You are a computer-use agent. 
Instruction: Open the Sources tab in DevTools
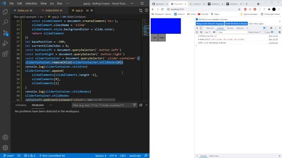tap(230, 28)
